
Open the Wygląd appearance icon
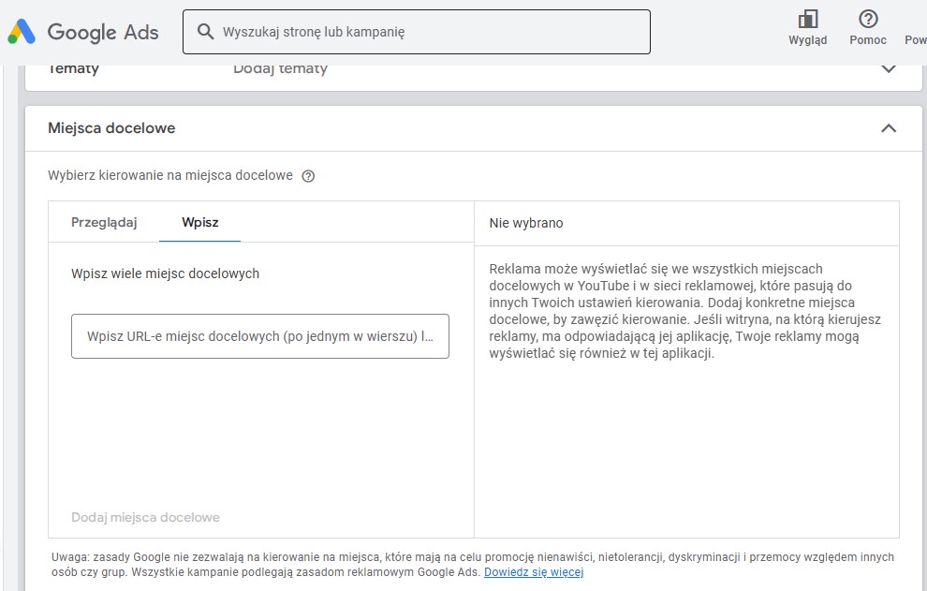click(x=807, y=21)
